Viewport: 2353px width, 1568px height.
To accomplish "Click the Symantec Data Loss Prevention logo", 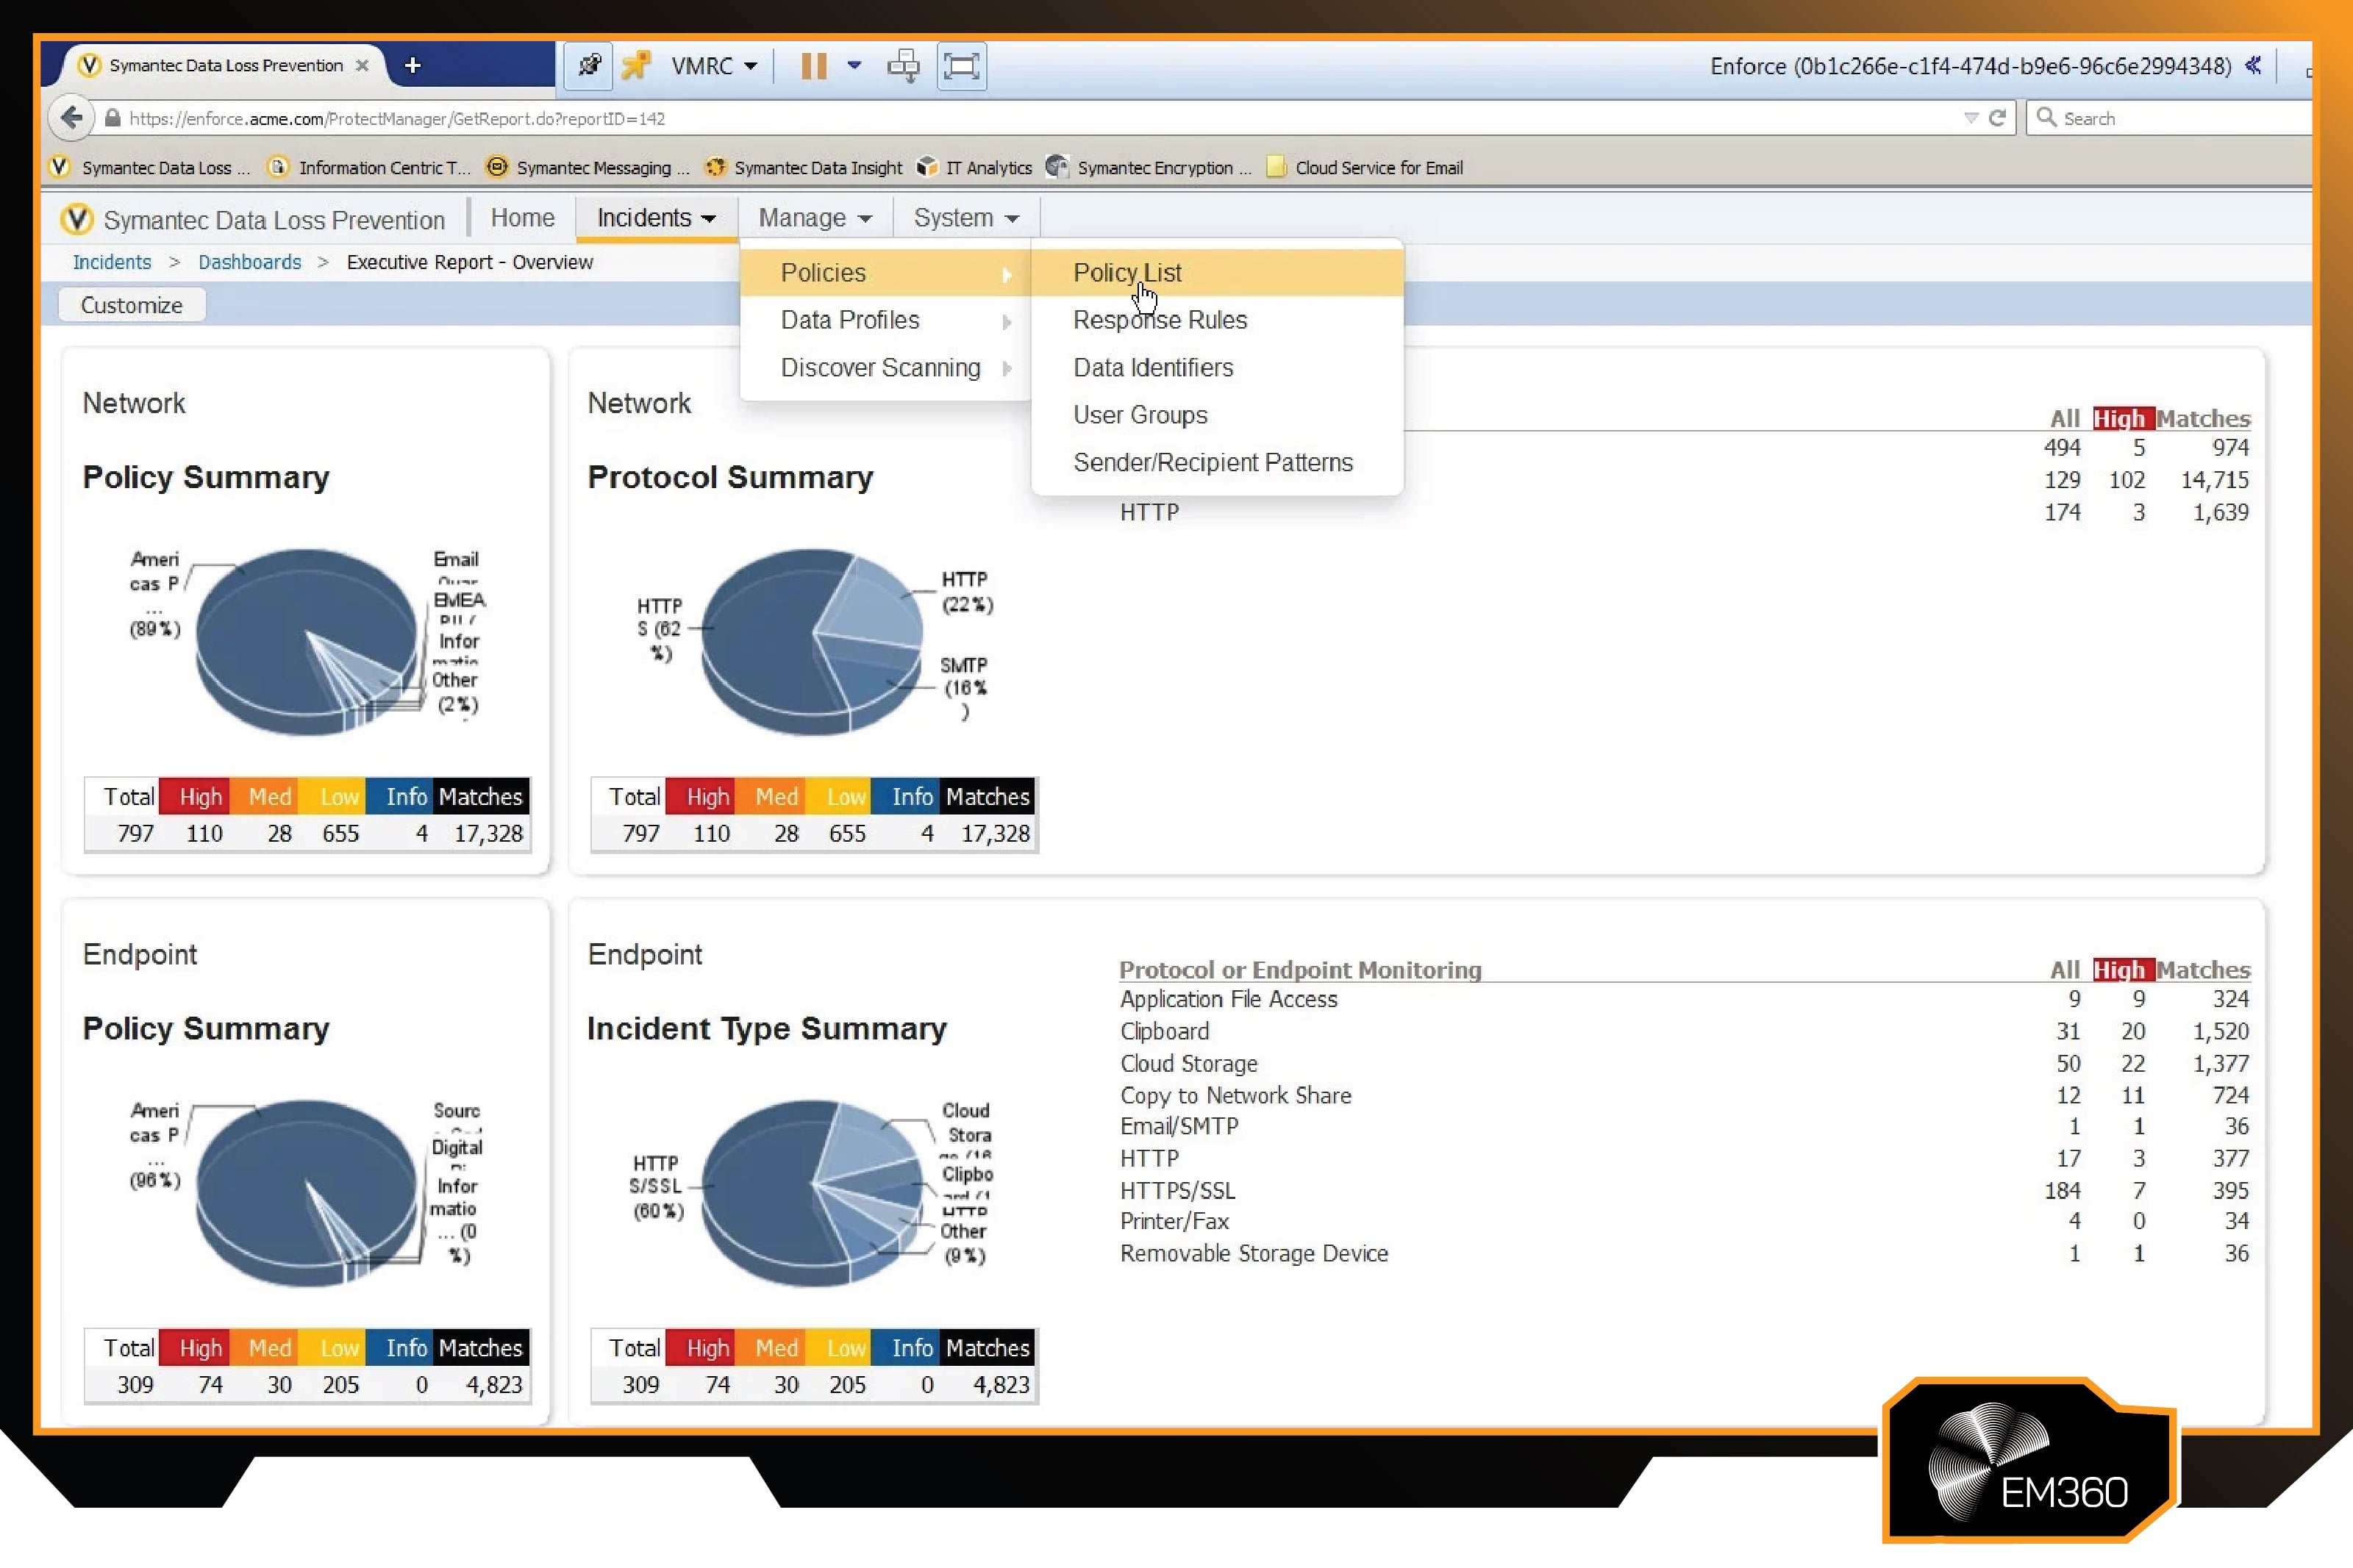I will click(x=75, y=218).
